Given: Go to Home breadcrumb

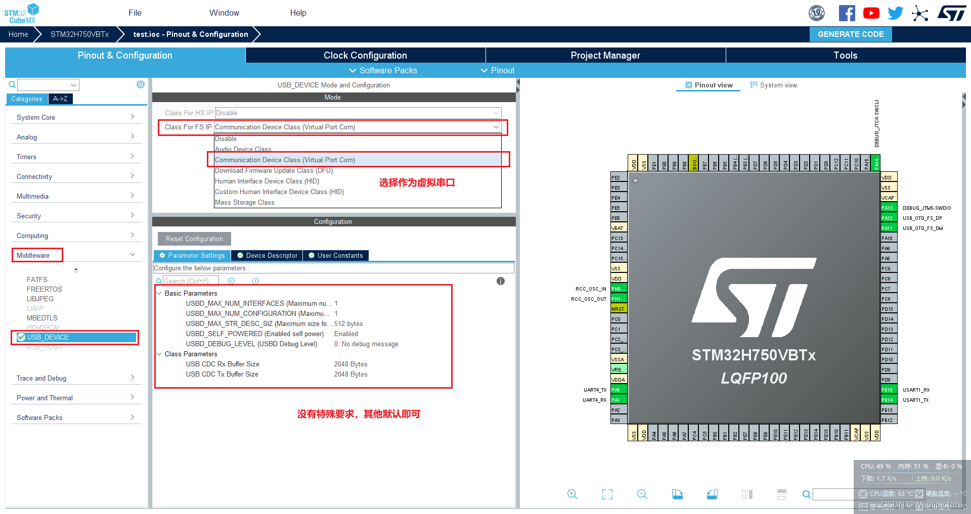Looking at the screenshot, I should click(18, 34).
